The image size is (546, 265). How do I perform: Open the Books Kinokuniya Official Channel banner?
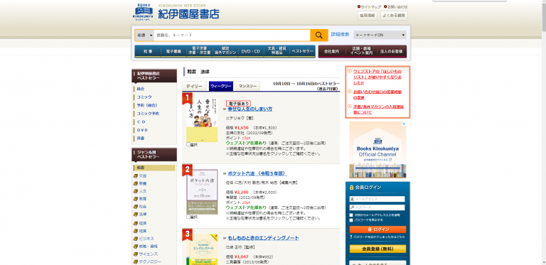(x=378, y=150)
